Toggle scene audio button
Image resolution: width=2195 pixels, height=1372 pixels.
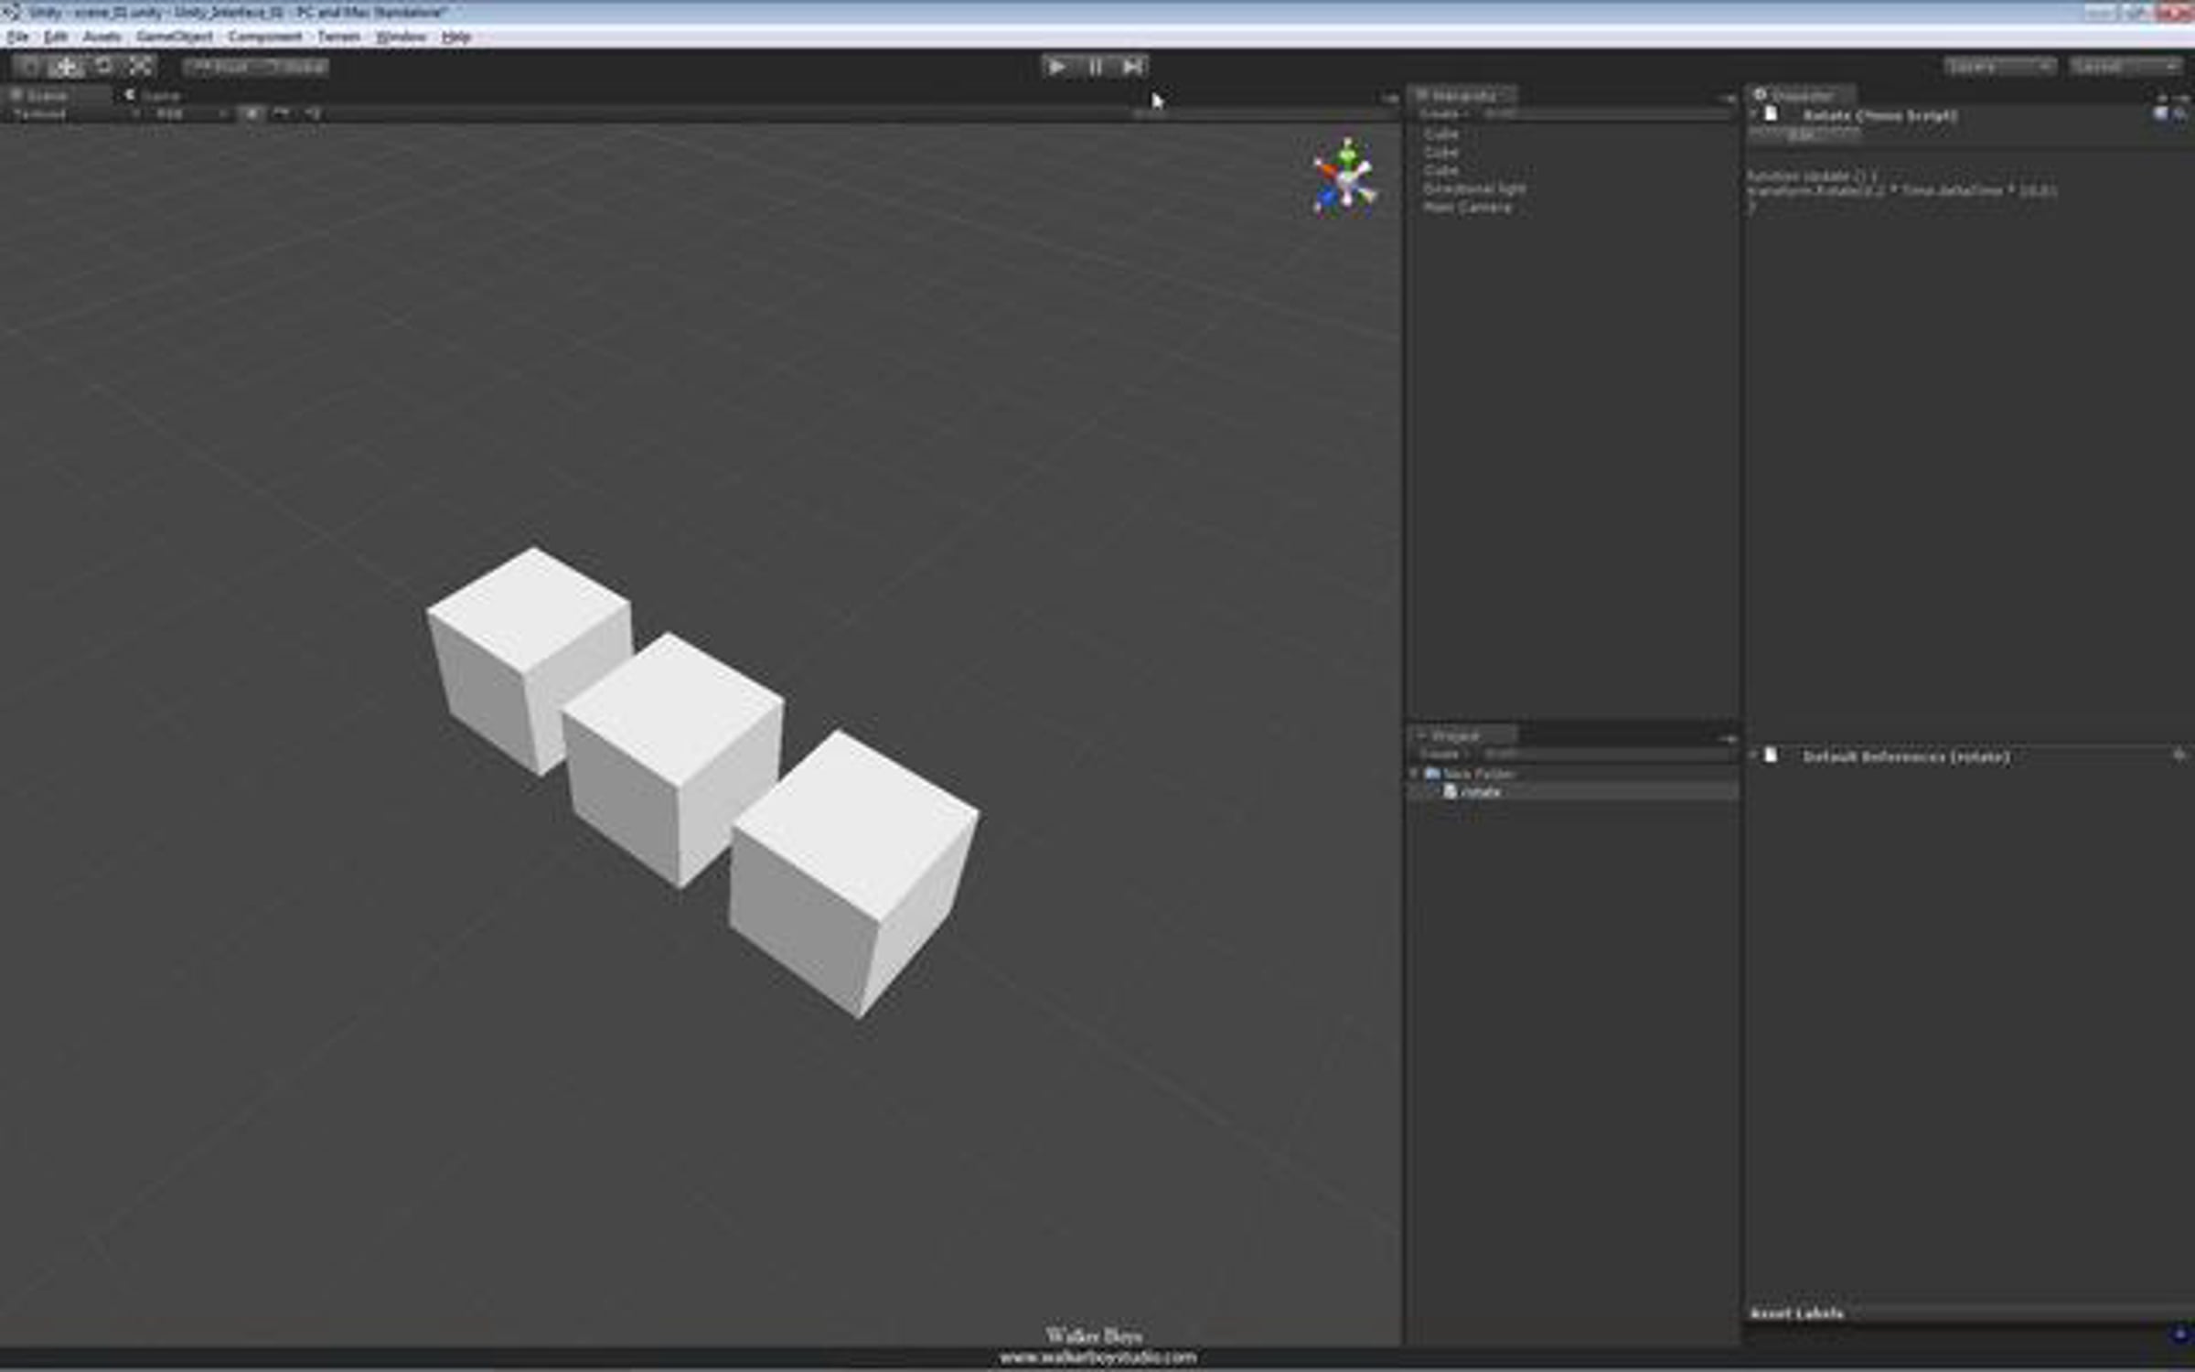(313, 113)
